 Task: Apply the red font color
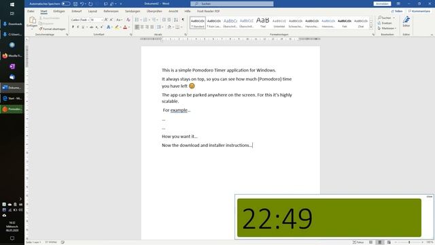point(125,27)
